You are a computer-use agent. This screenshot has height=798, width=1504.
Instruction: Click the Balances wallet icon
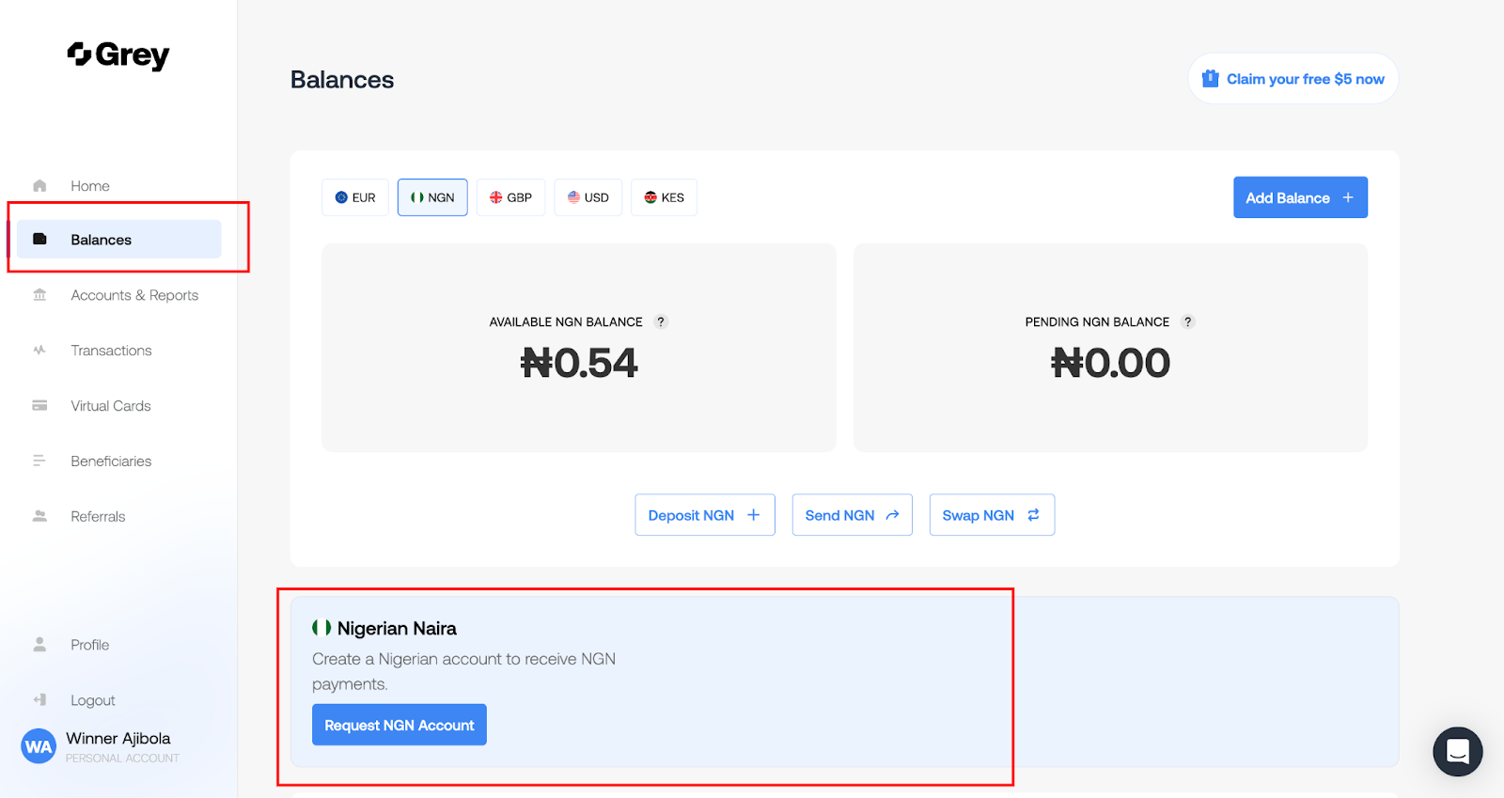click(39, 239)
